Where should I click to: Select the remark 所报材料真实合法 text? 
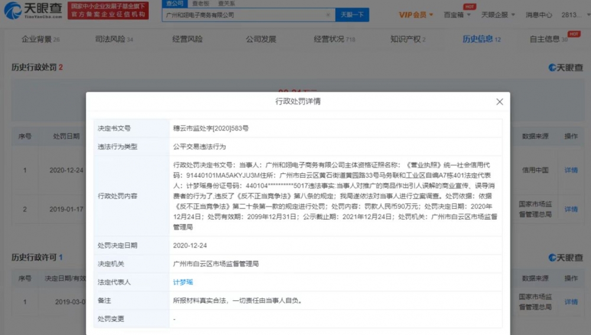pyautogui.click(x=237, y=301)
